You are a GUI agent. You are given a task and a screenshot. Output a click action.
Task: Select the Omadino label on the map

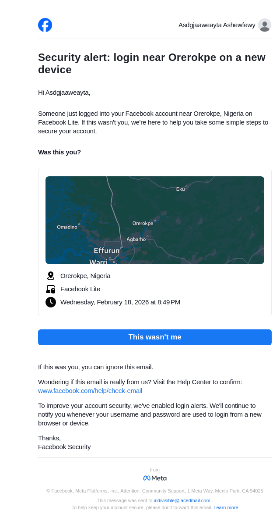[67, 227]
